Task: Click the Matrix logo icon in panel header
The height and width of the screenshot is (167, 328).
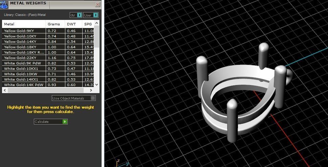Action: 4,4
